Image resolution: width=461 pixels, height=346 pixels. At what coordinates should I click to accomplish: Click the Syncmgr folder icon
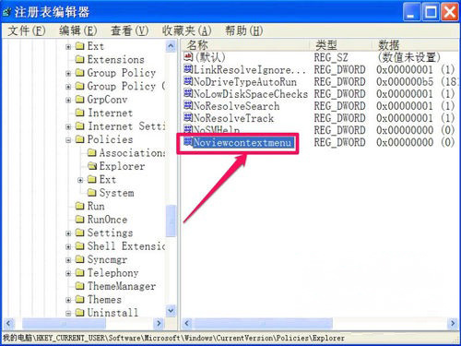tap(79, 259)
